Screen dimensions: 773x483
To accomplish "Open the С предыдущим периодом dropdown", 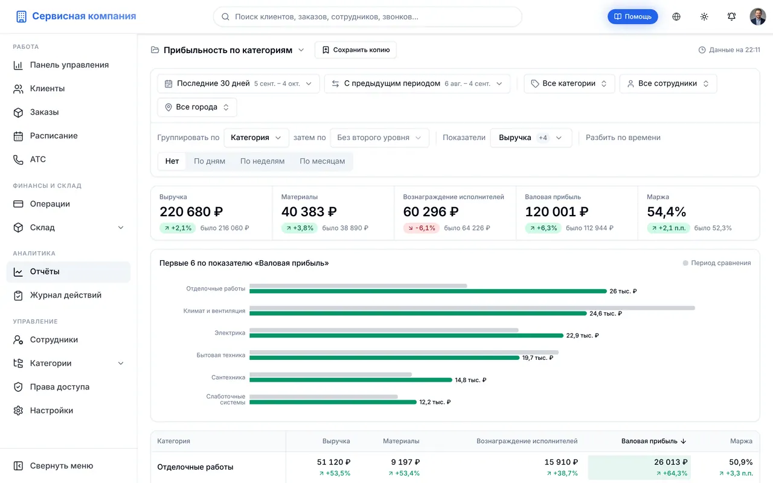I will (x=417, y=83).
